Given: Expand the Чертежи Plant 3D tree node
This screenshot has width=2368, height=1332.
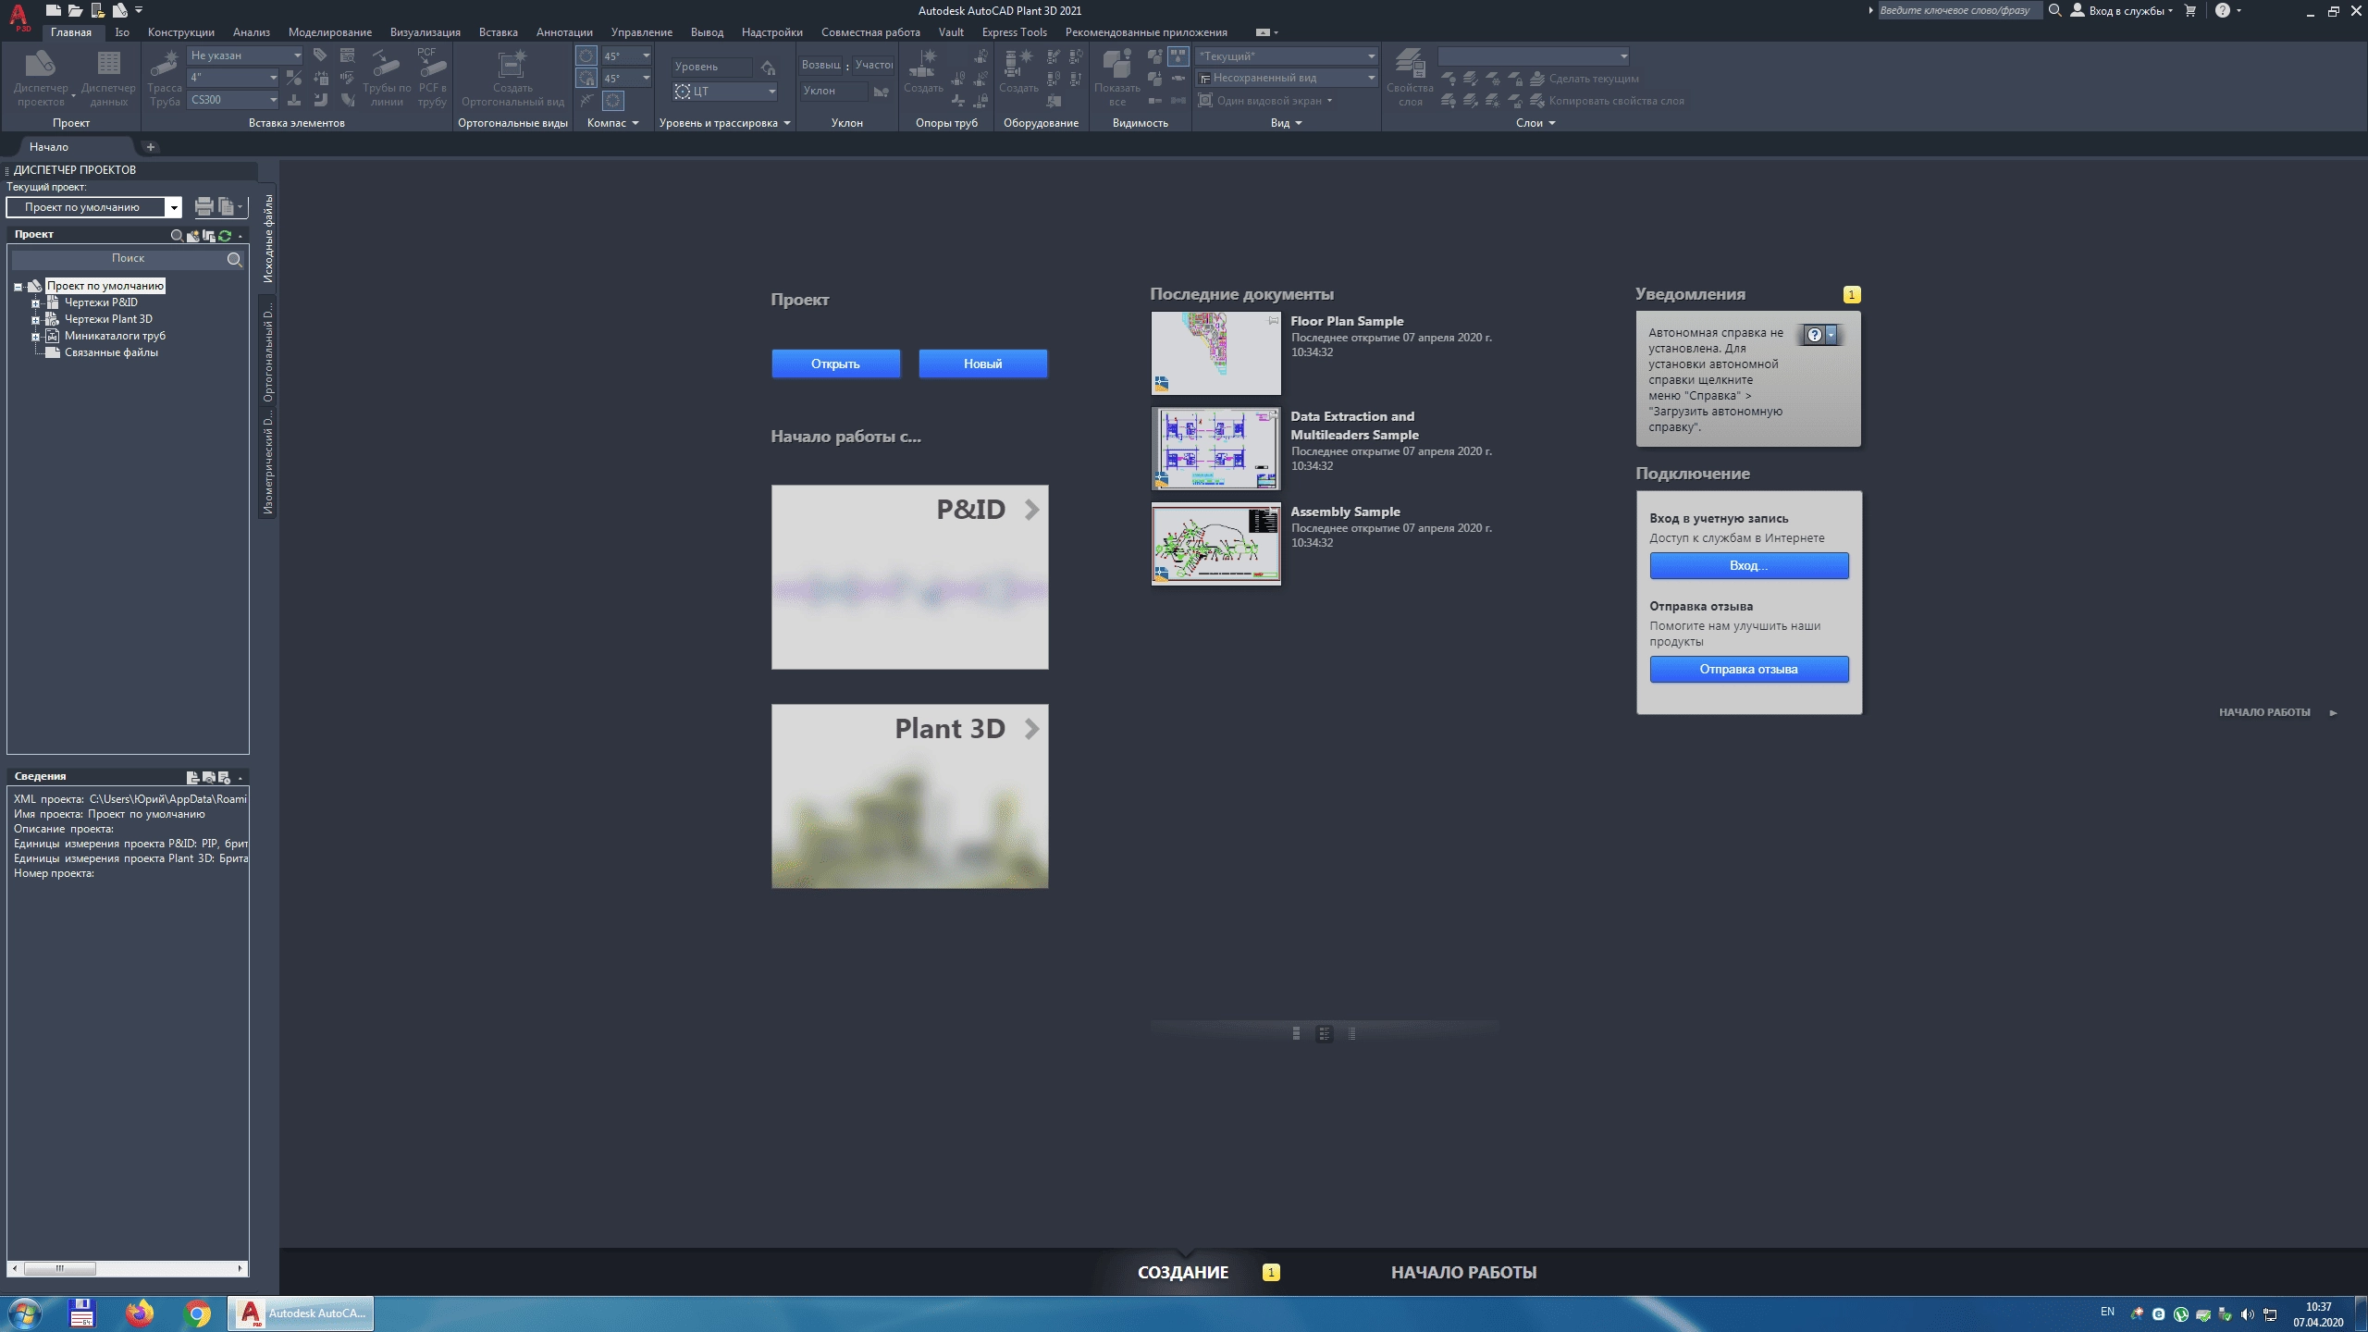Looking at the screenshot, I should pos(35,320).
